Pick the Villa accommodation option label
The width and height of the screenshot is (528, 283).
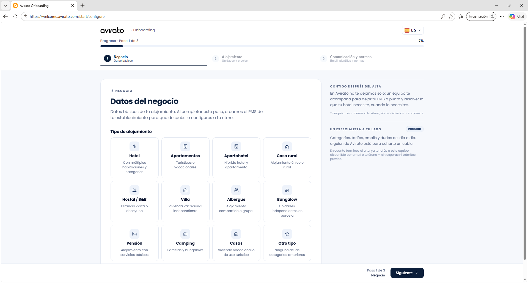coord(185,199)
